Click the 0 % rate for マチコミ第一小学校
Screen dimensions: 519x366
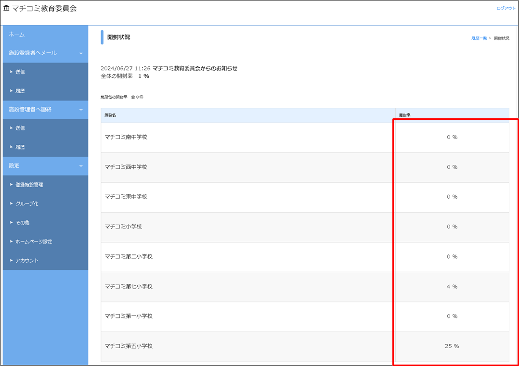tap(452, 316)
